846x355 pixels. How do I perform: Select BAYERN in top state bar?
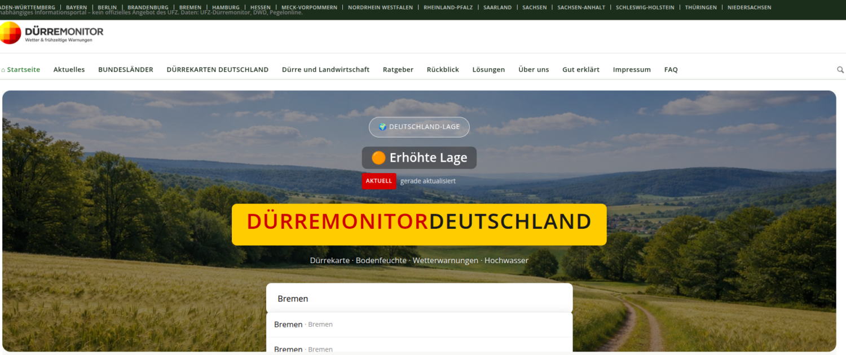(77, 7)
